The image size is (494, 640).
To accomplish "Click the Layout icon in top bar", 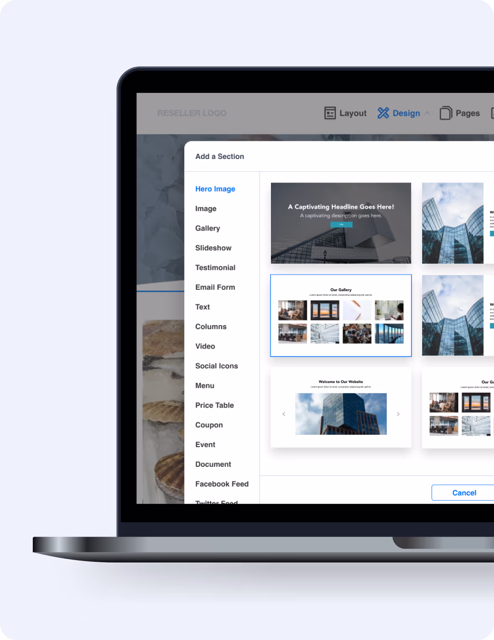I will (x=330, y=113).
